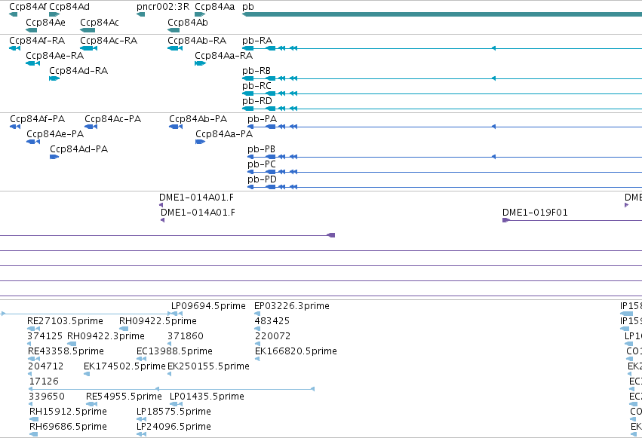The width and height of the screenshot is (642, 438).
Task: Click the EP03226.3prime EST label
Action: tap(291, 306)
